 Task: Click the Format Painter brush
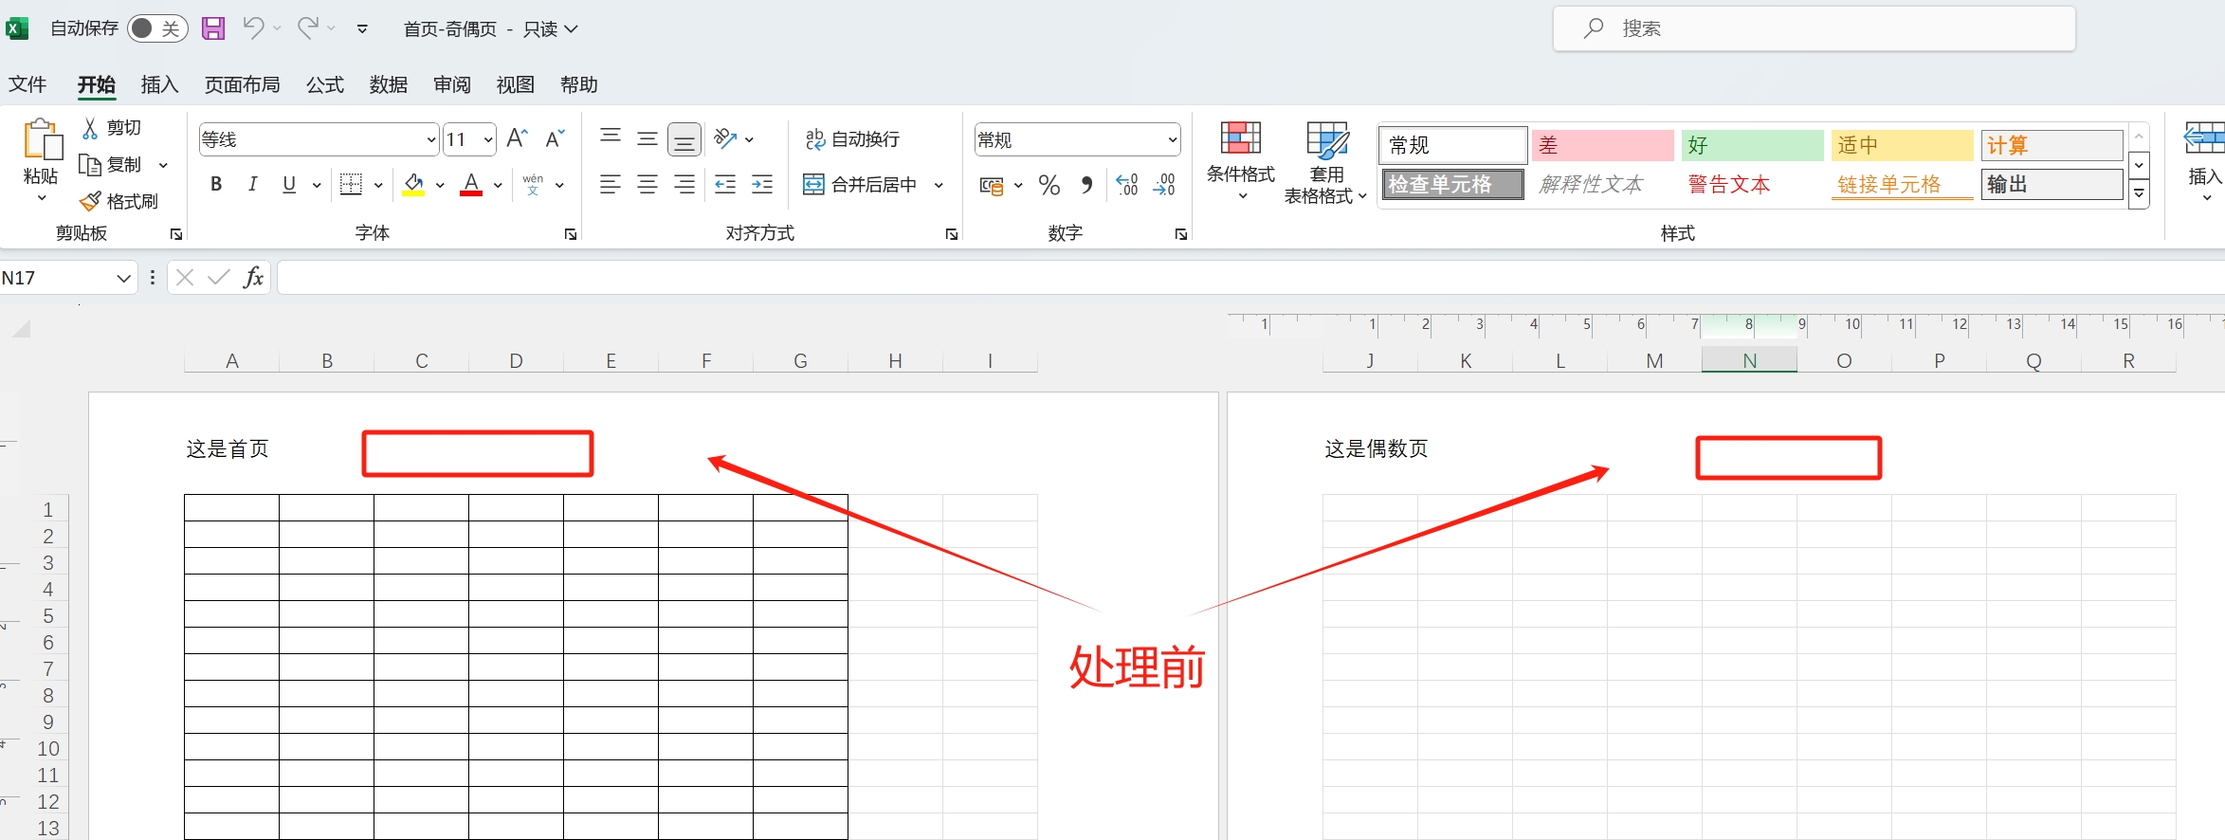(x=119, y=201)
